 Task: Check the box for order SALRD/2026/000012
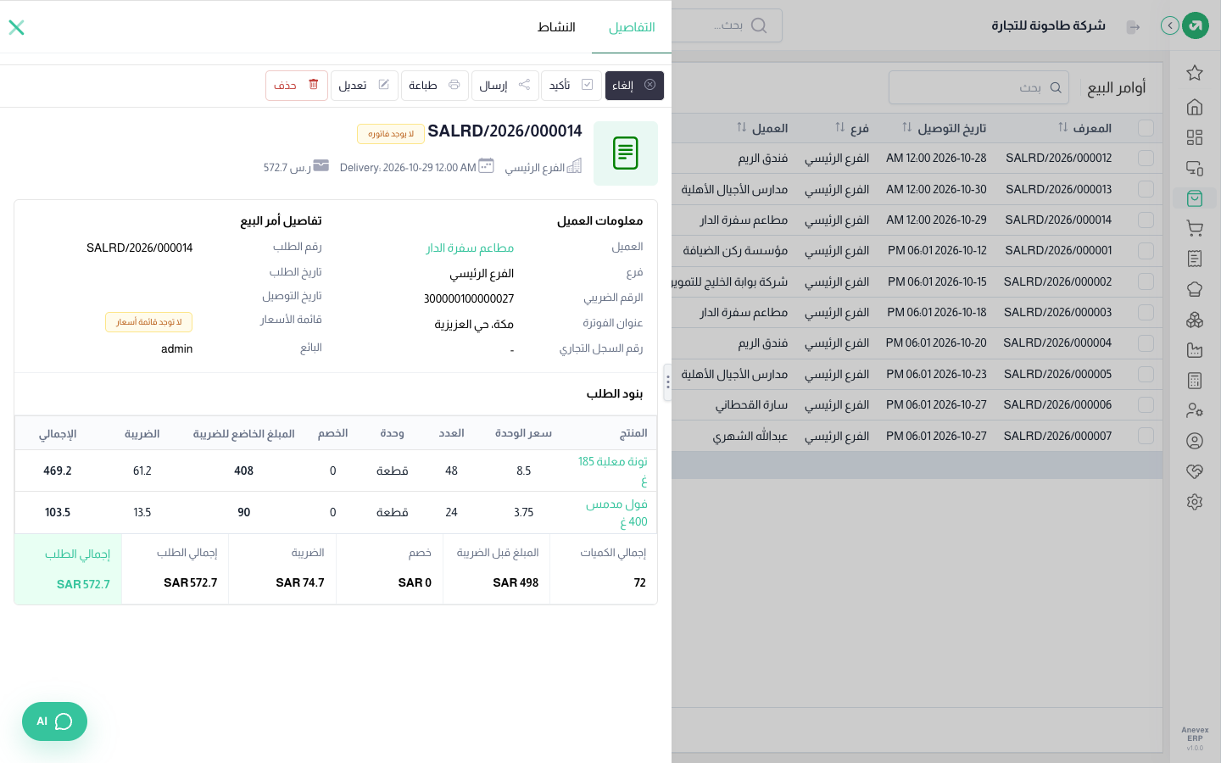click(x=1146, y=159)
